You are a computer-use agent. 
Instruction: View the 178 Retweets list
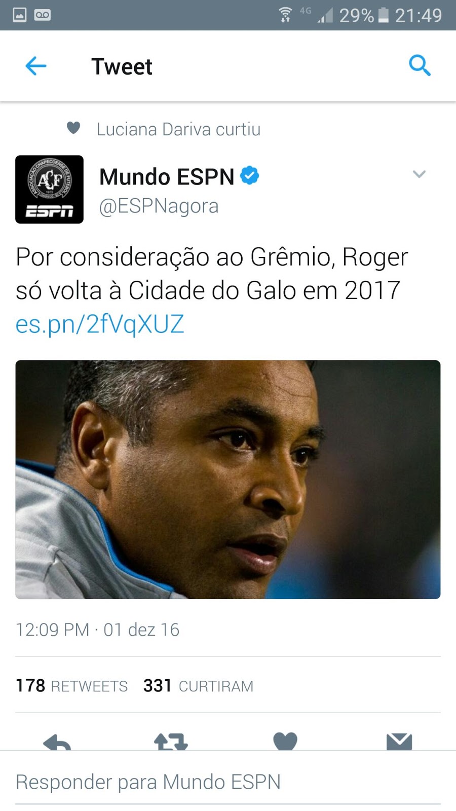71,686
